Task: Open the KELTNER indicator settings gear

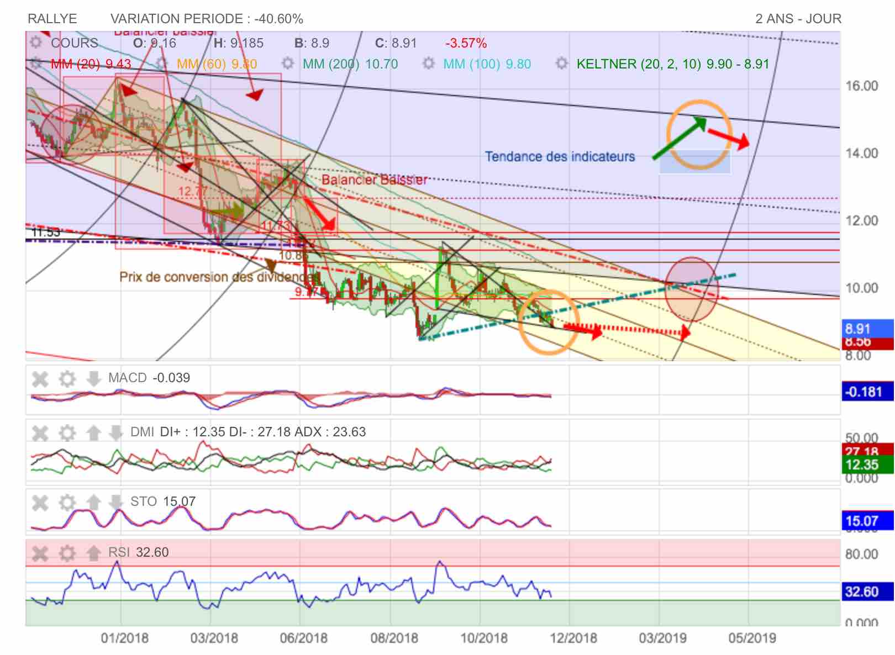Action: (562, 64)
